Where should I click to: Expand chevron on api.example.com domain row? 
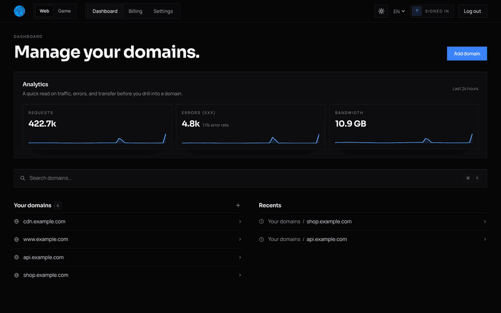pyautogui.click(x=240, y=257)
